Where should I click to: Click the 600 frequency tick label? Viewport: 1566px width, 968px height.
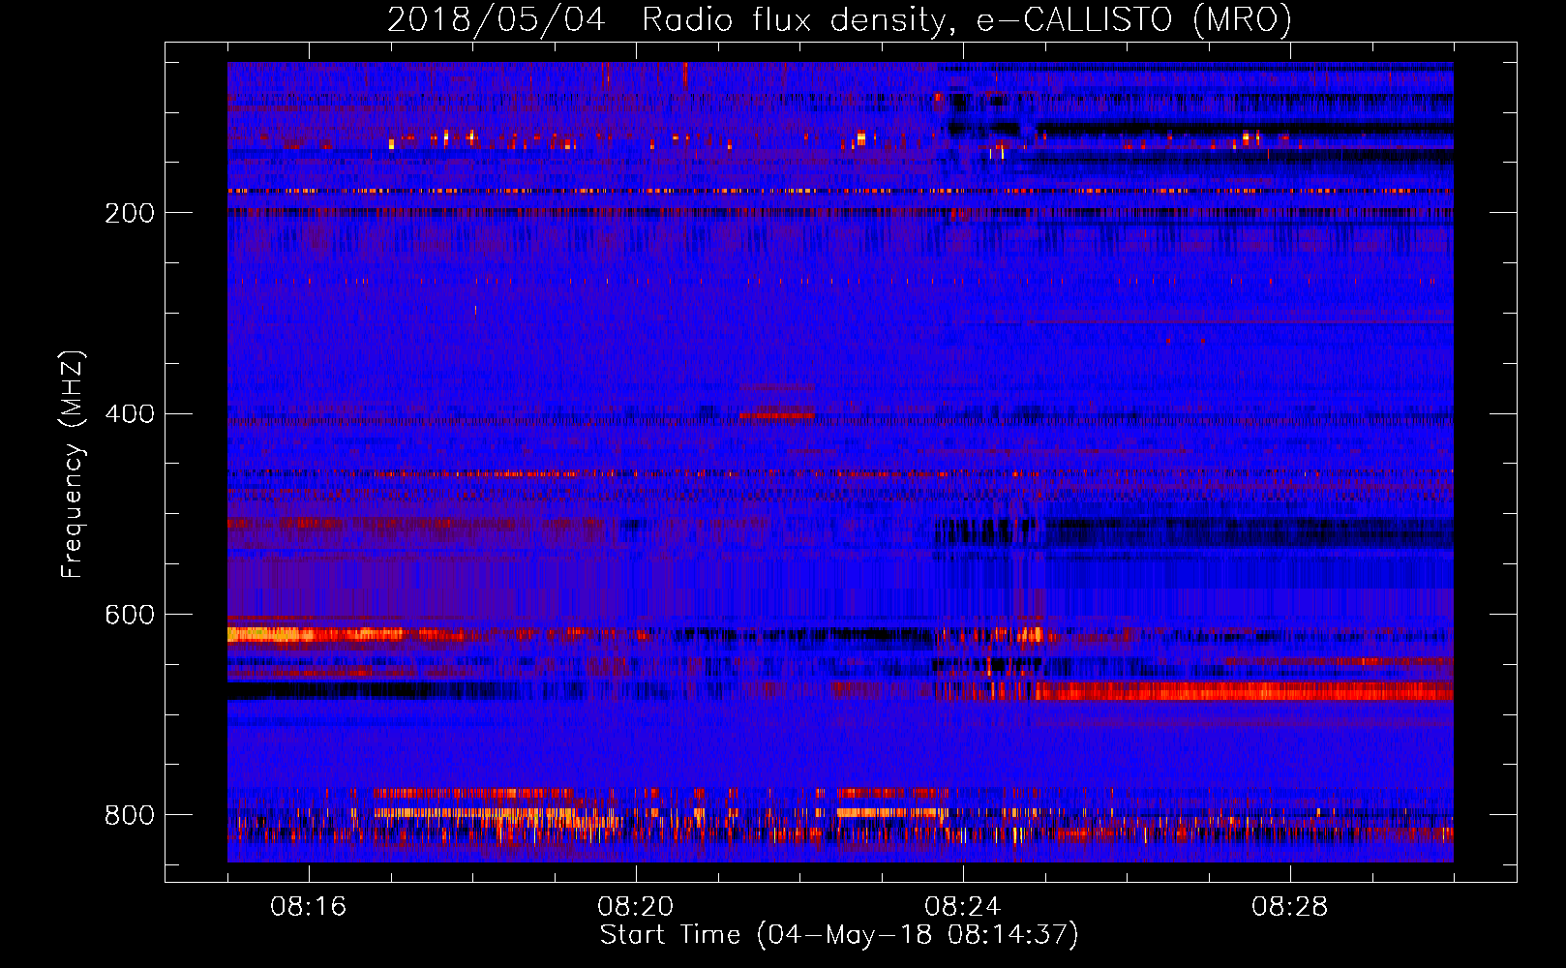(130, 616)
